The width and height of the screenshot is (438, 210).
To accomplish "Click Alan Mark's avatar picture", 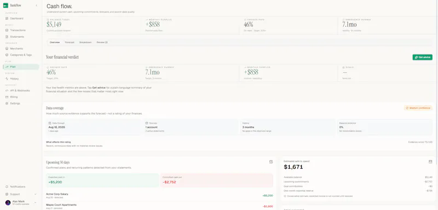I will pyautogui.click(x=8, y=202).
